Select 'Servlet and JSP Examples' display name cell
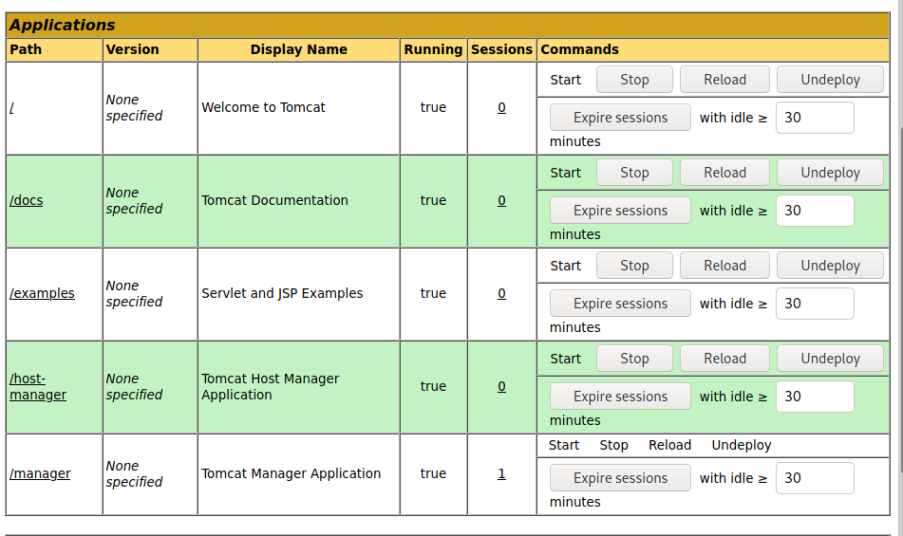 (x=299, y=294)
